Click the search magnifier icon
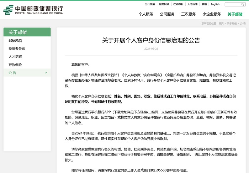249x173 pixels. pyautogui.click(x=243, y=5)
